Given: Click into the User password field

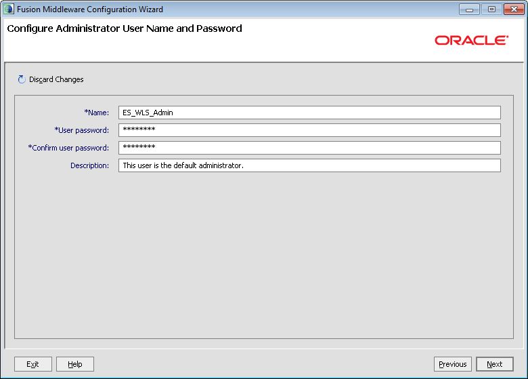Looking at the screenshot, I should 309,130.
